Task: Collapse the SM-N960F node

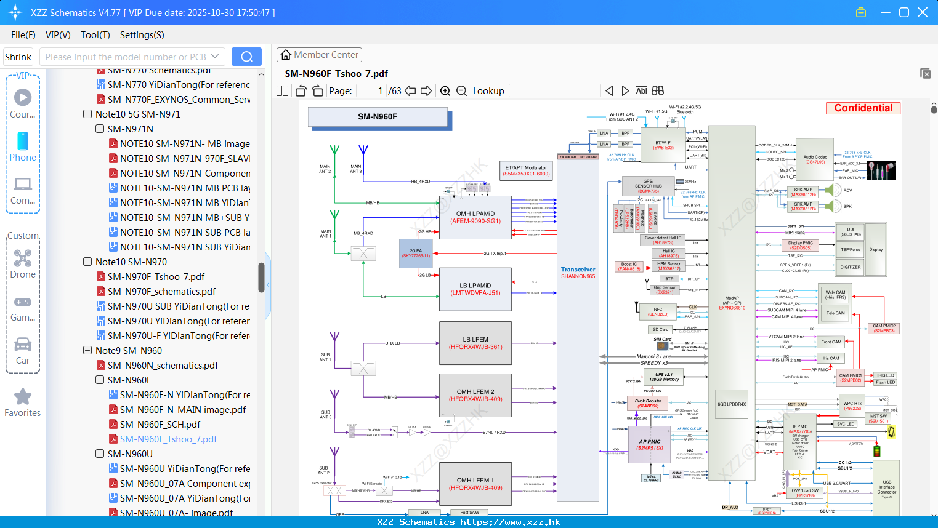Action: coord(100,380)
